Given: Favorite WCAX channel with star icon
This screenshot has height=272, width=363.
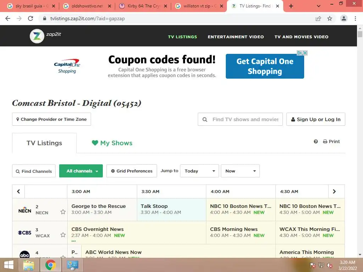Looking at the screenshot, I should (x=63, y=235).
